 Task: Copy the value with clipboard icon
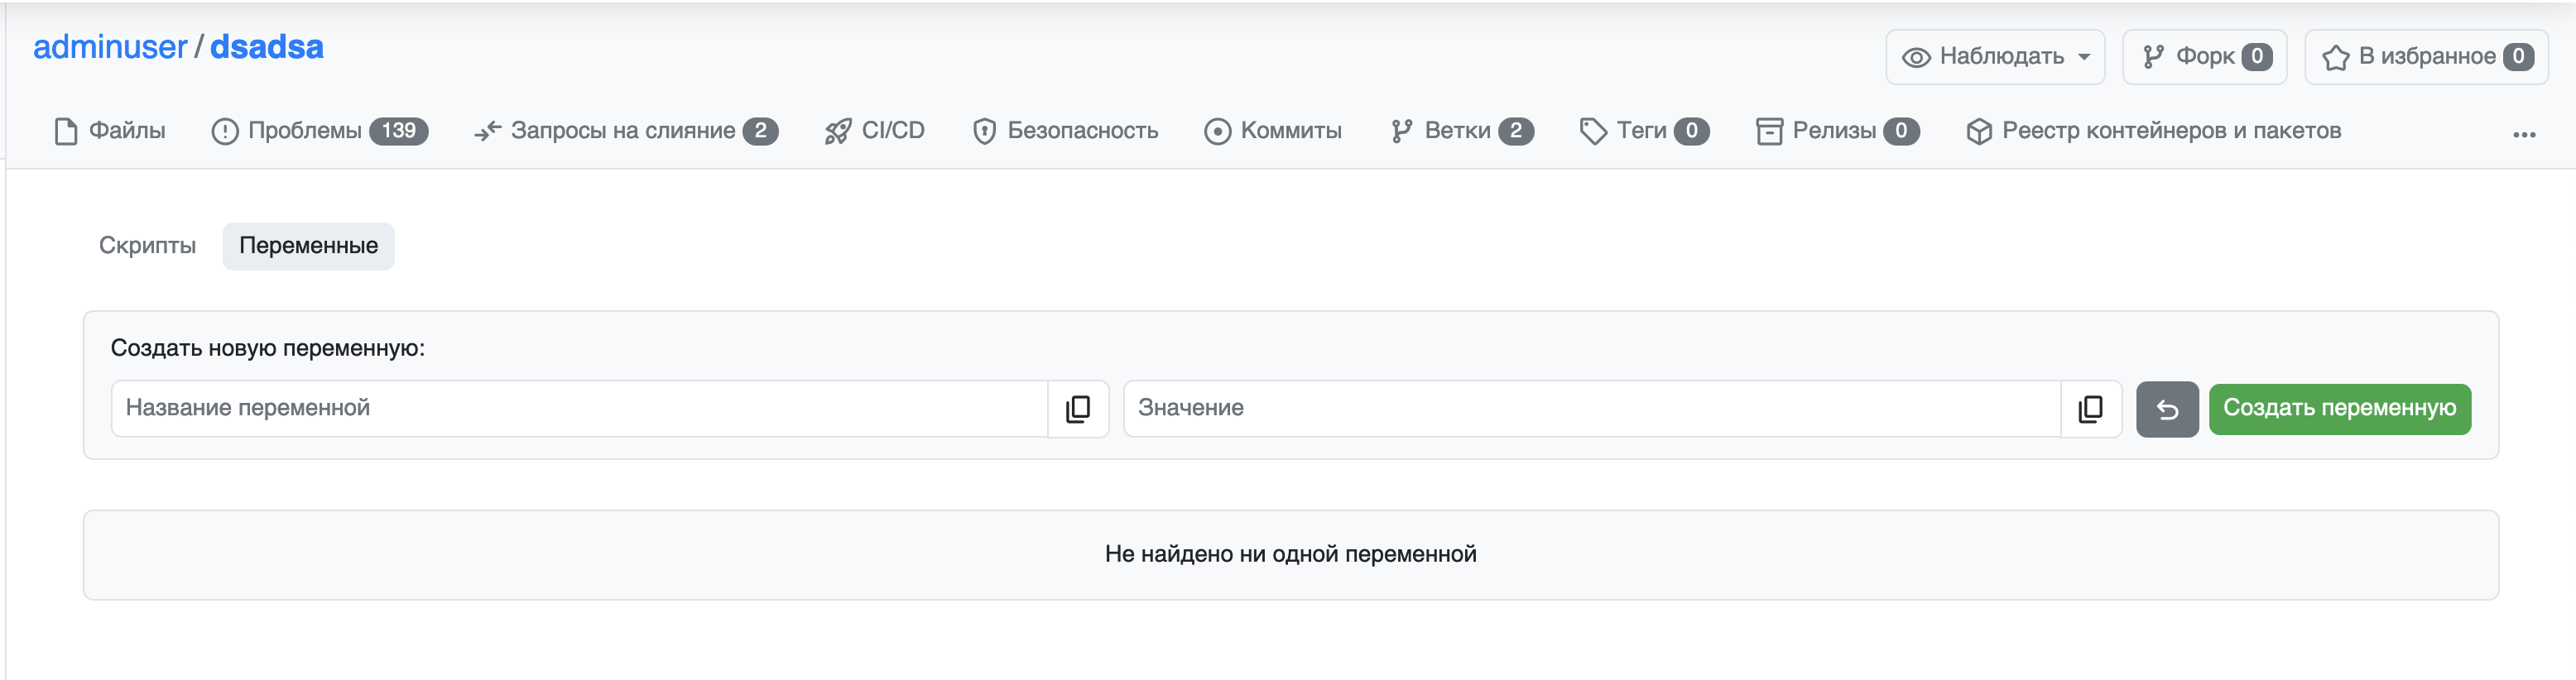[2091, 408]
